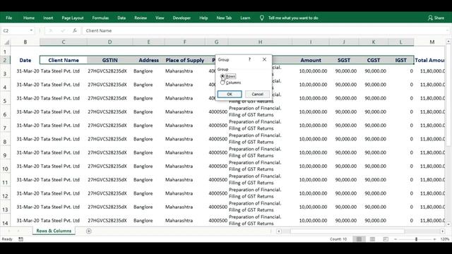This screenshot has width=452, height=254.
Task: Click the zoom in plus button
Action: (x=435, y=239)
